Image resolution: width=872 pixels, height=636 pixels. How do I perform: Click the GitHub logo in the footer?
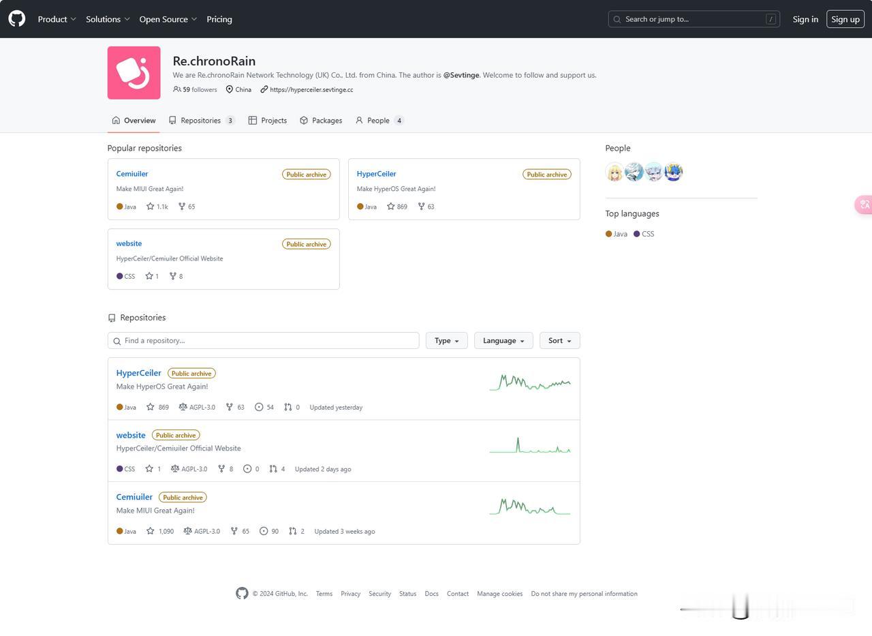[242, 594]
